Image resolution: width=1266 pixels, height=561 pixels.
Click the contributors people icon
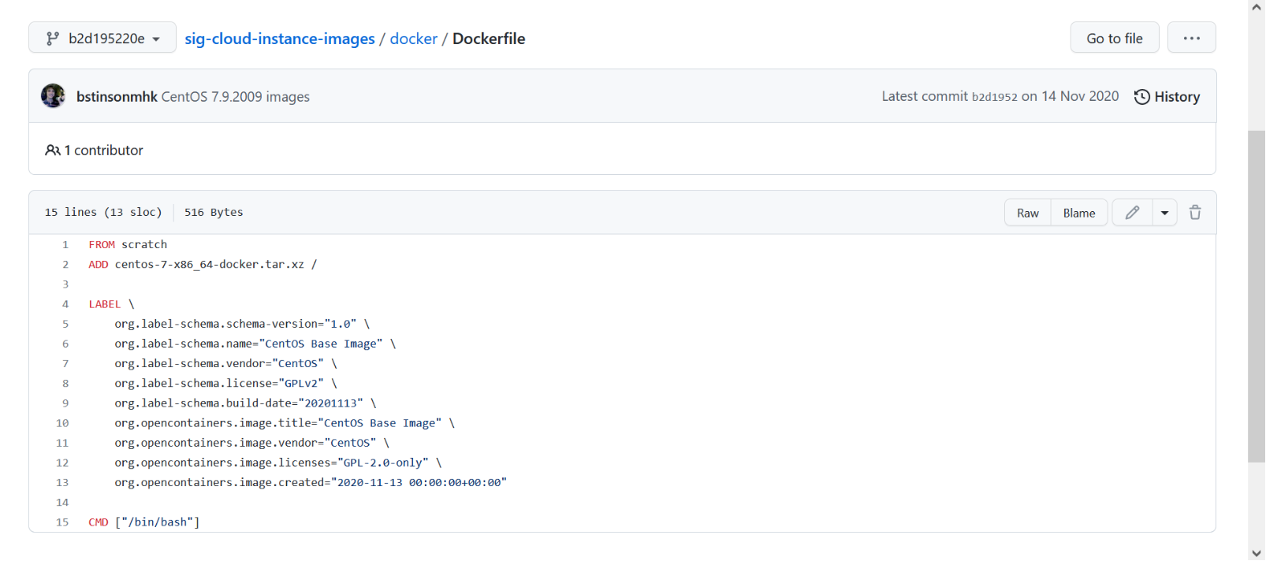coord(53,150)
